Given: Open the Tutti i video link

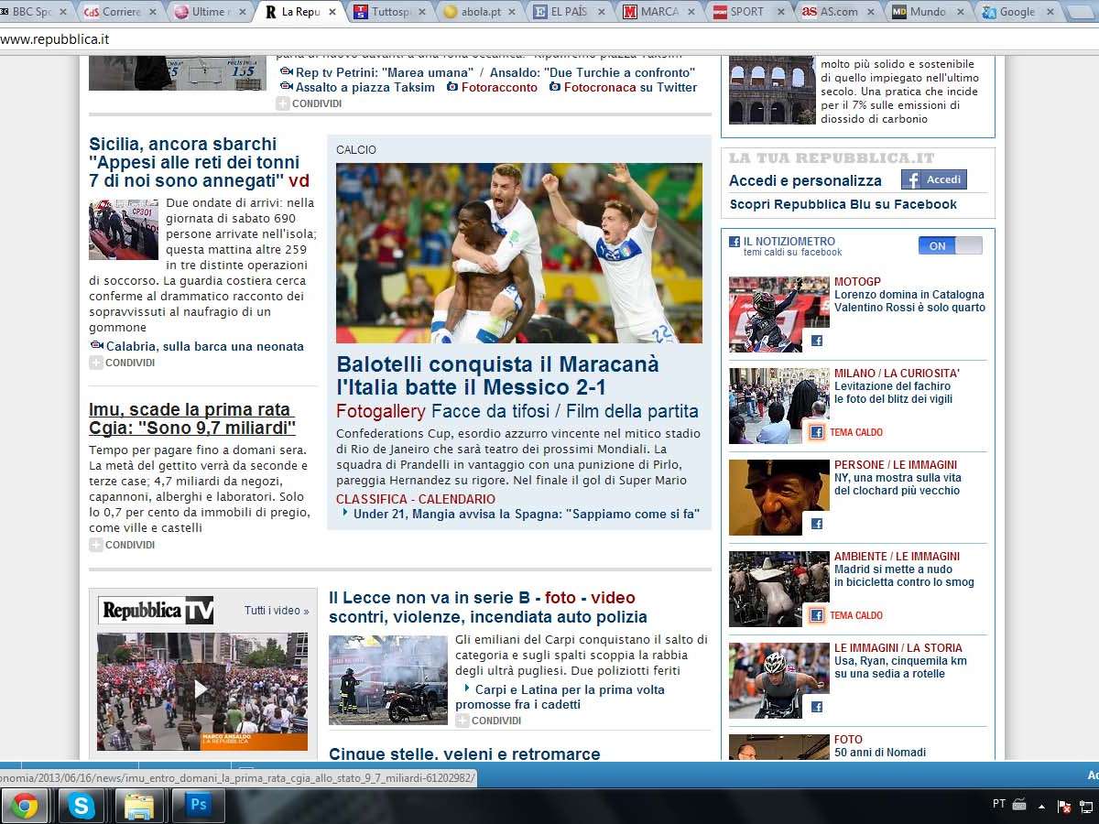Looking at the screenshot, I should click(x=276, y=611).
